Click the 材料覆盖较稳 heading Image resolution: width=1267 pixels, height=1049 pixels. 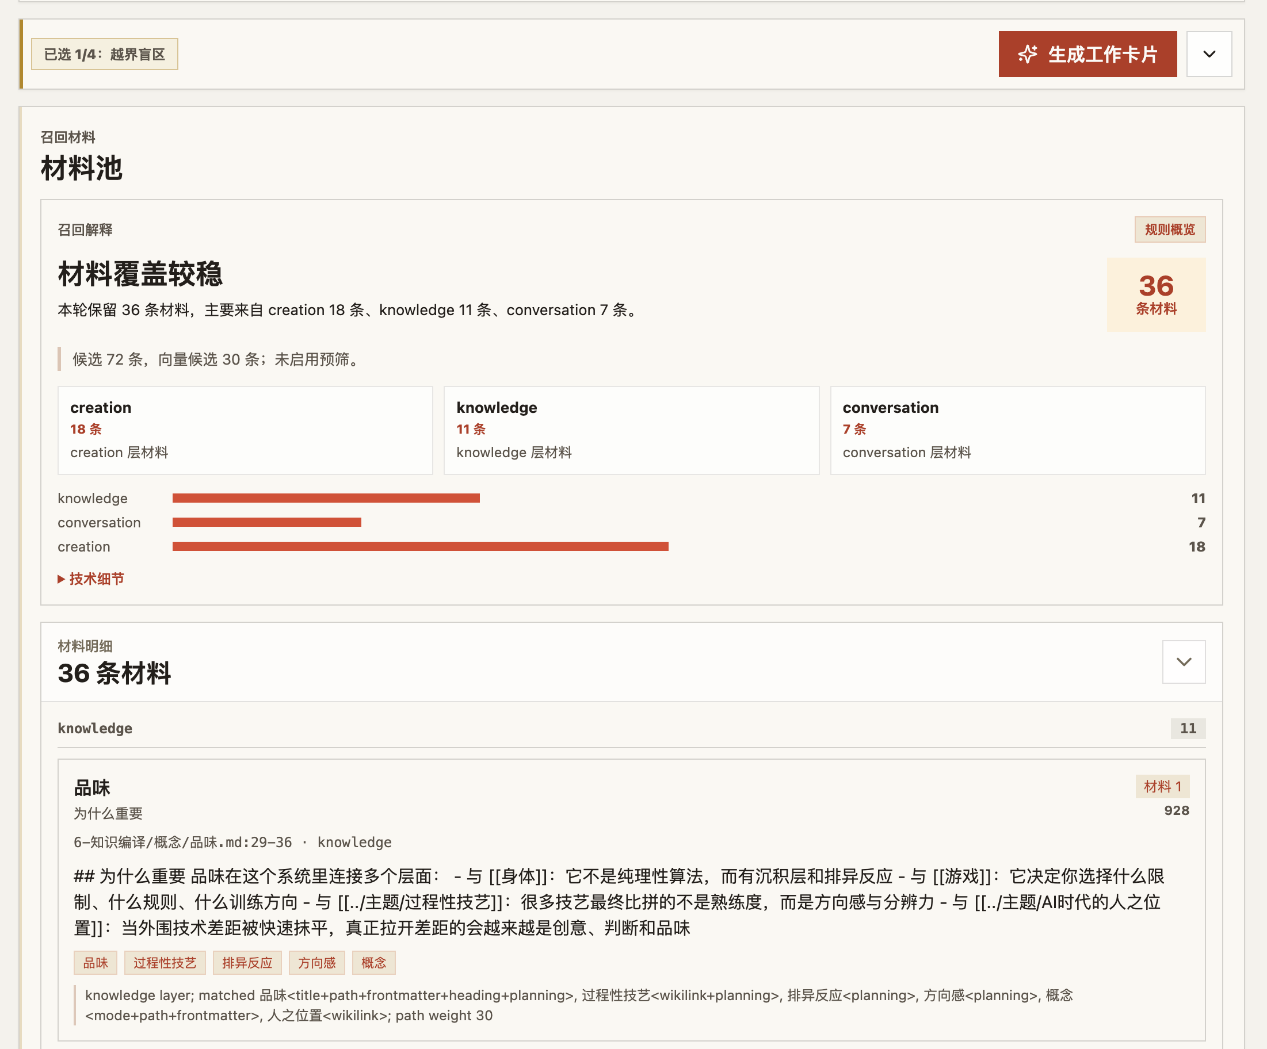pos(140,274)
